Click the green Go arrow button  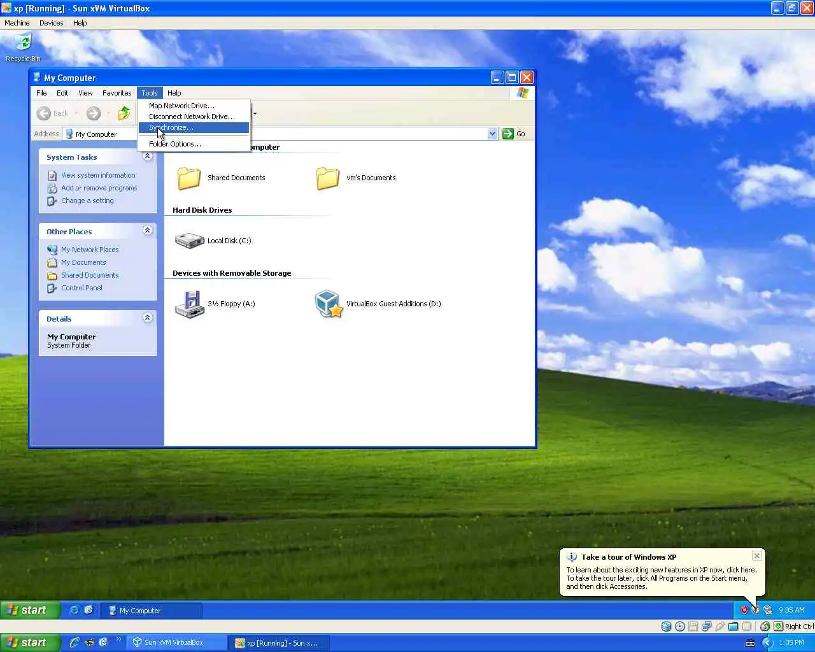click(x=508, y=134)
